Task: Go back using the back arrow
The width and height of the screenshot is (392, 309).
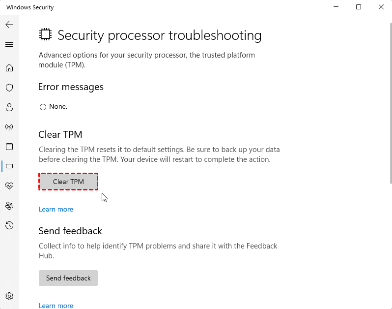Action: click(x=9, y=25)
